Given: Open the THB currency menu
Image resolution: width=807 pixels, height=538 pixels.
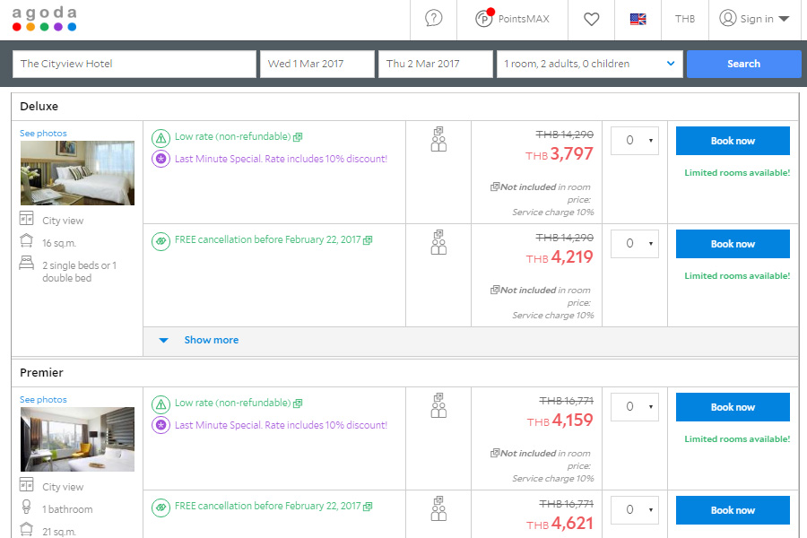Looking at the screenshot, I should point(684,19).
